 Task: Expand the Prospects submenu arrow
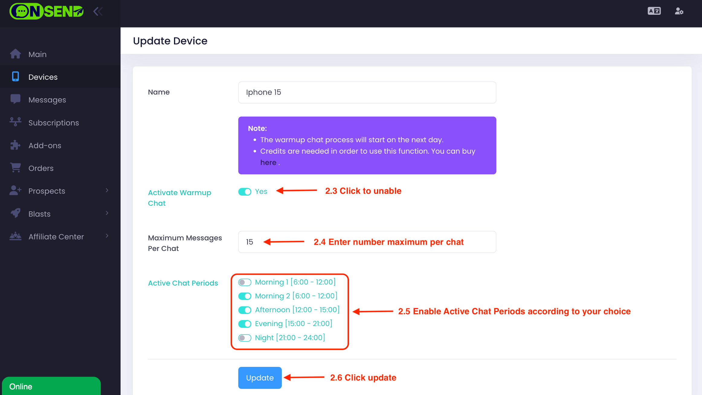pyautogui.click(x=107, y=190)
